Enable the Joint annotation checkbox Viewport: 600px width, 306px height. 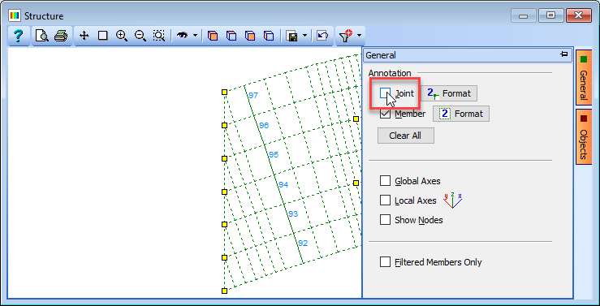385,93
